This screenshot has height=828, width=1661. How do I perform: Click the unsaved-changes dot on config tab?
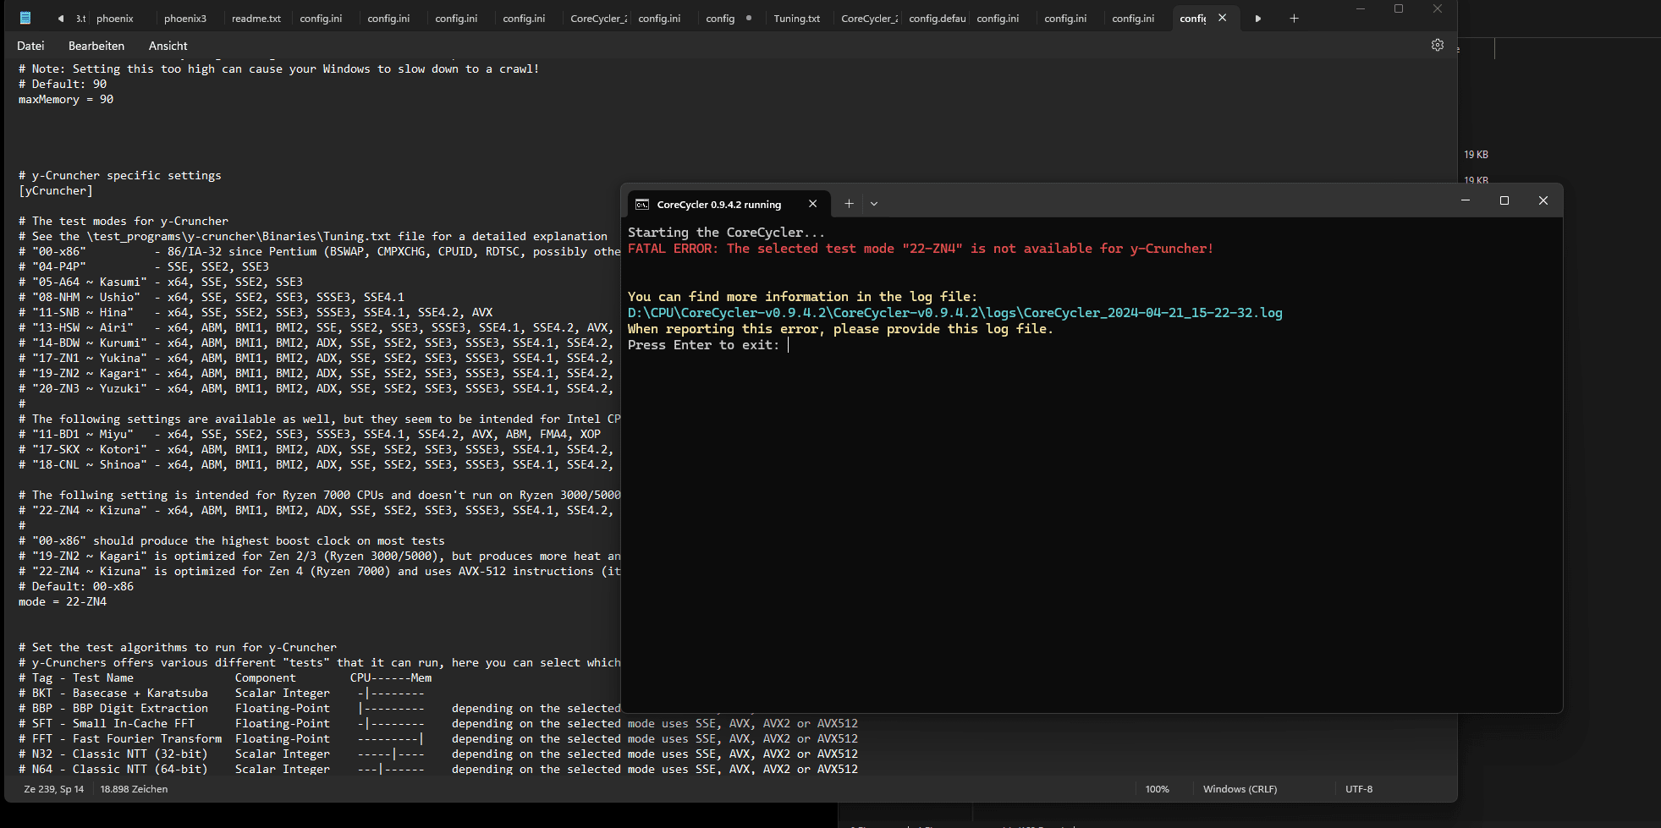point(749,18)
